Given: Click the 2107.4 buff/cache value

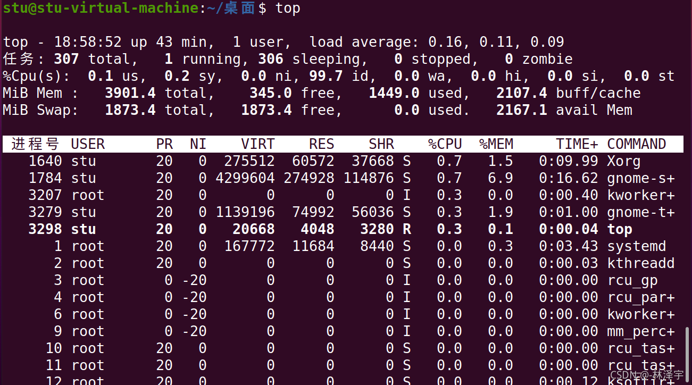Looking at the screenshot, I should point(522,93).
